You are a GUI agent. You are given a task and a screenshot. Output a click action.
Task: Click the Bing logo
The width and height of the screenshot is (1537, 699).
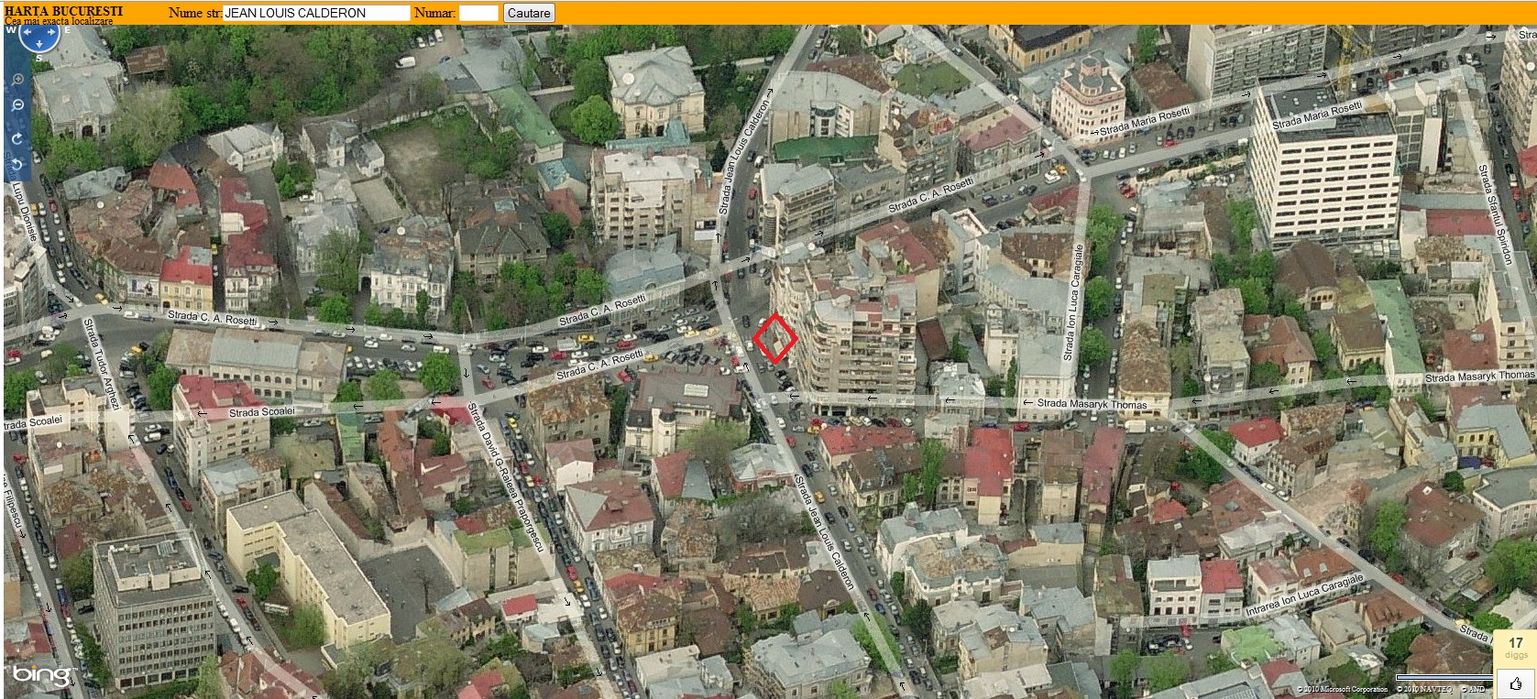tap(40, 676)
